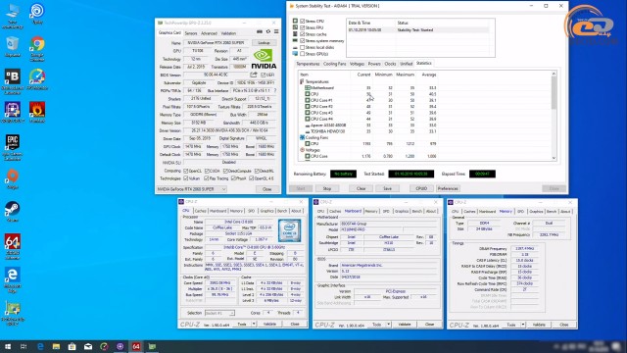Open Microsoft Store from the taskbar
Image resolution: width=627 pixels, height=353 pixels.
[72, 346]
